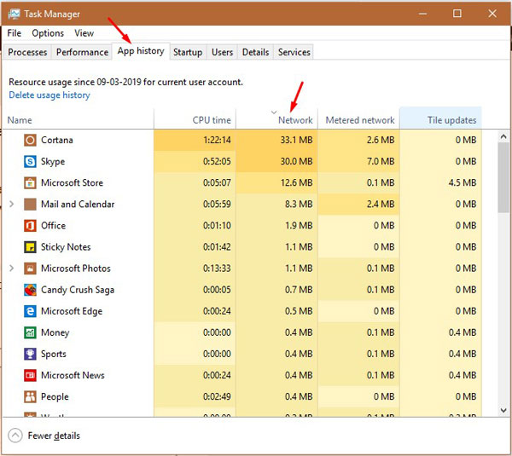
Task: Select the Microsoft Edge name text
Action: click(72, 311)
